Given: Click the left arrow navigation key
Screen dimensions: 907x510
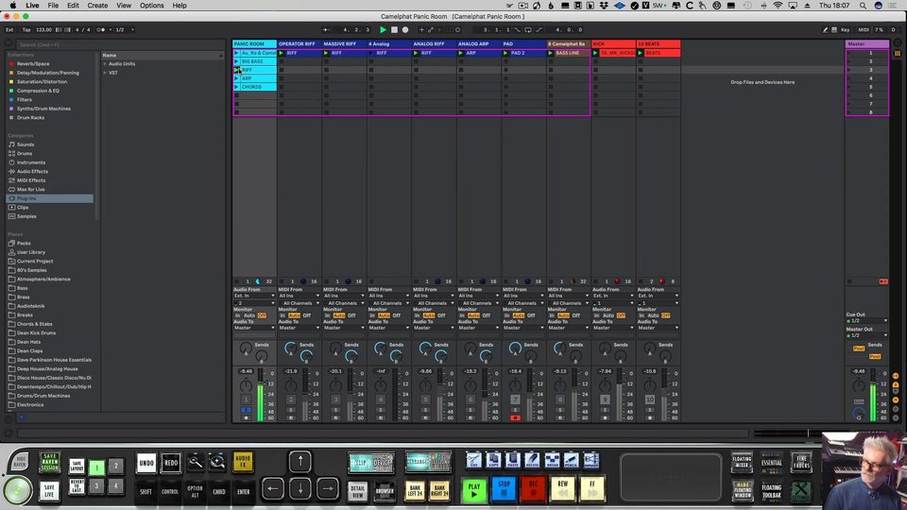Looking at the screenshot, I should point(272,488).
